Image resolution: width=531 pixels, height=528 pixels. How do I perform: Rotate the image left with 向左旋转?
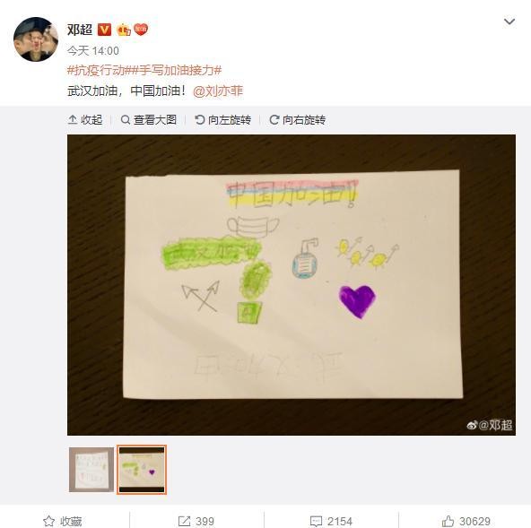click(x=222, y=120)
